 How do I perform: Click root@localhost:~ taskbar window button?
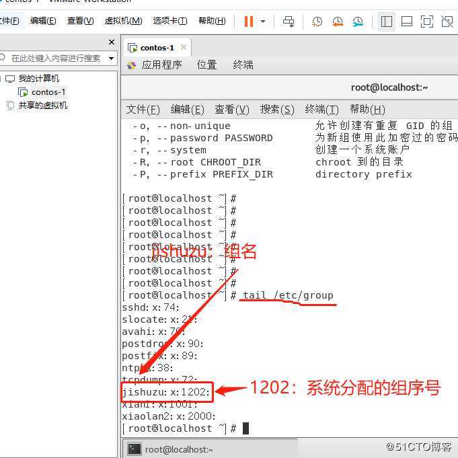click(x=211, y=449)
